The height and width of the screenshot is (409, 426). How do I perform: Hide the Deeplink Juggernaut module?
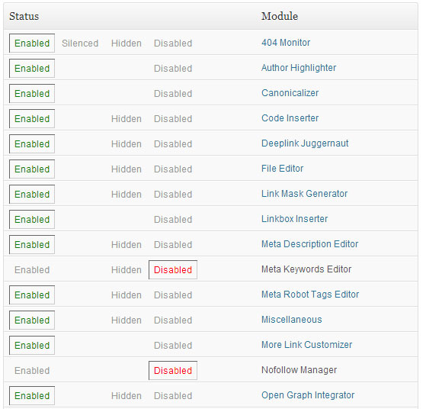click(x=127, y=144)
